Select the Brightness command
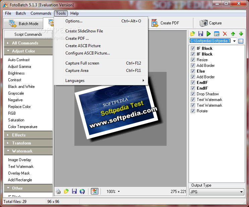The height and width of the screenshot is (207, 249). click(16, 73)
